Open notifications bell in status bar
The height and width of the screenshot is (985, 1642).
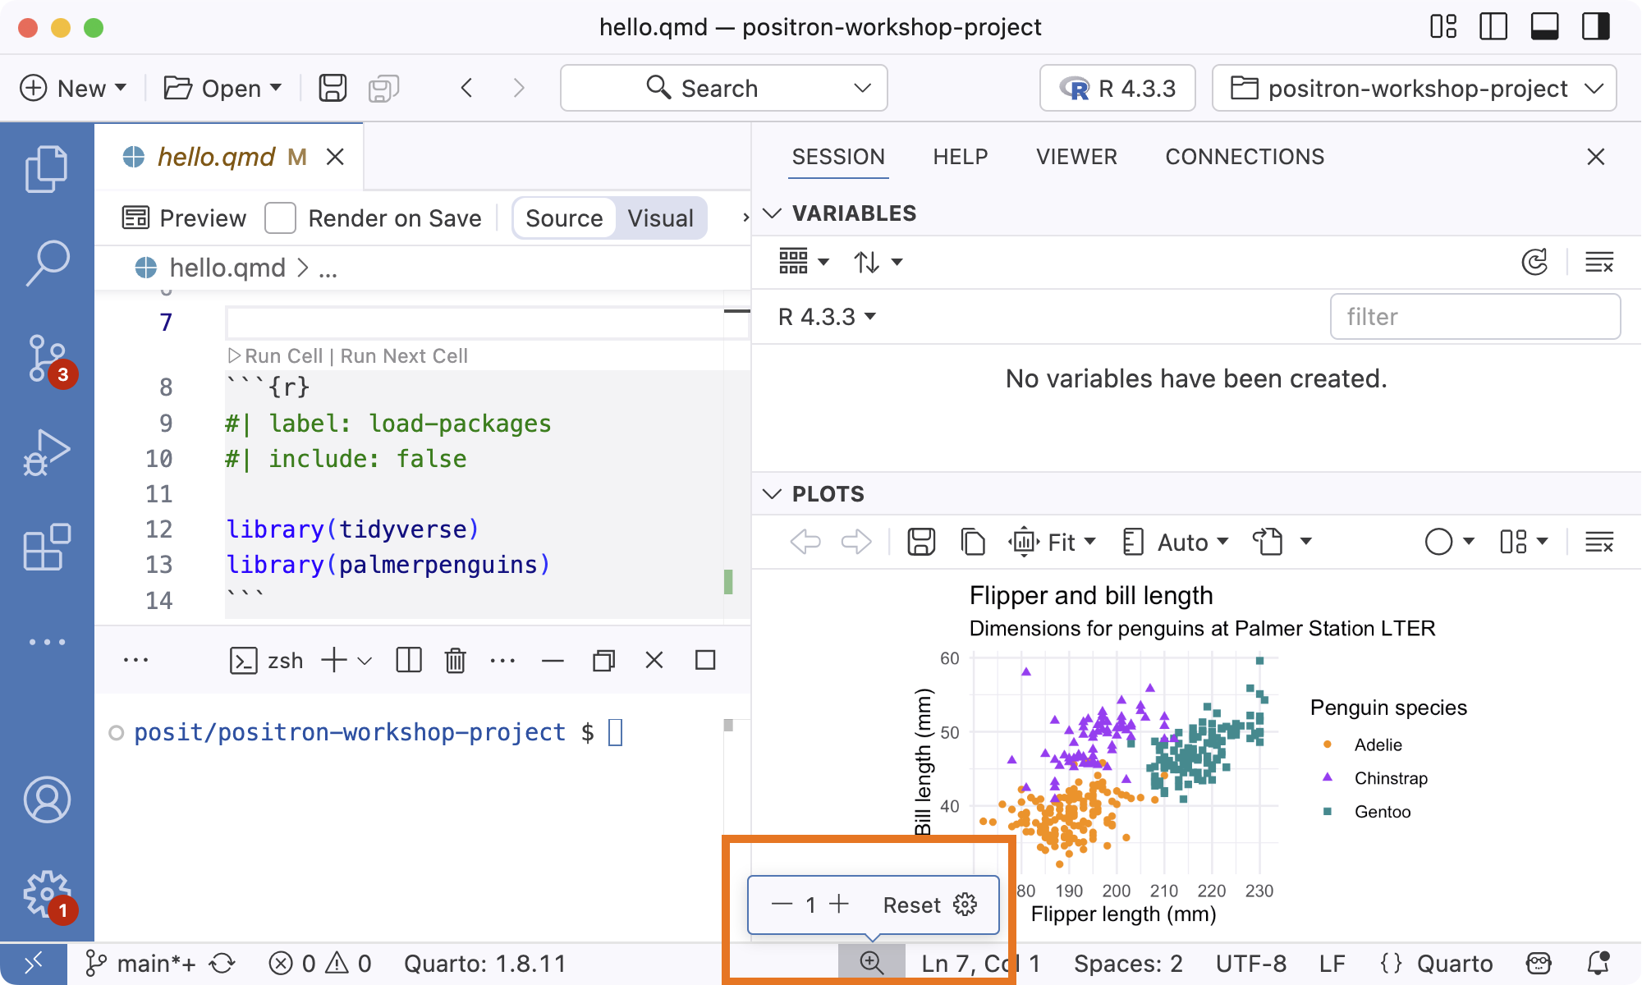click(x=1598, y=964)
